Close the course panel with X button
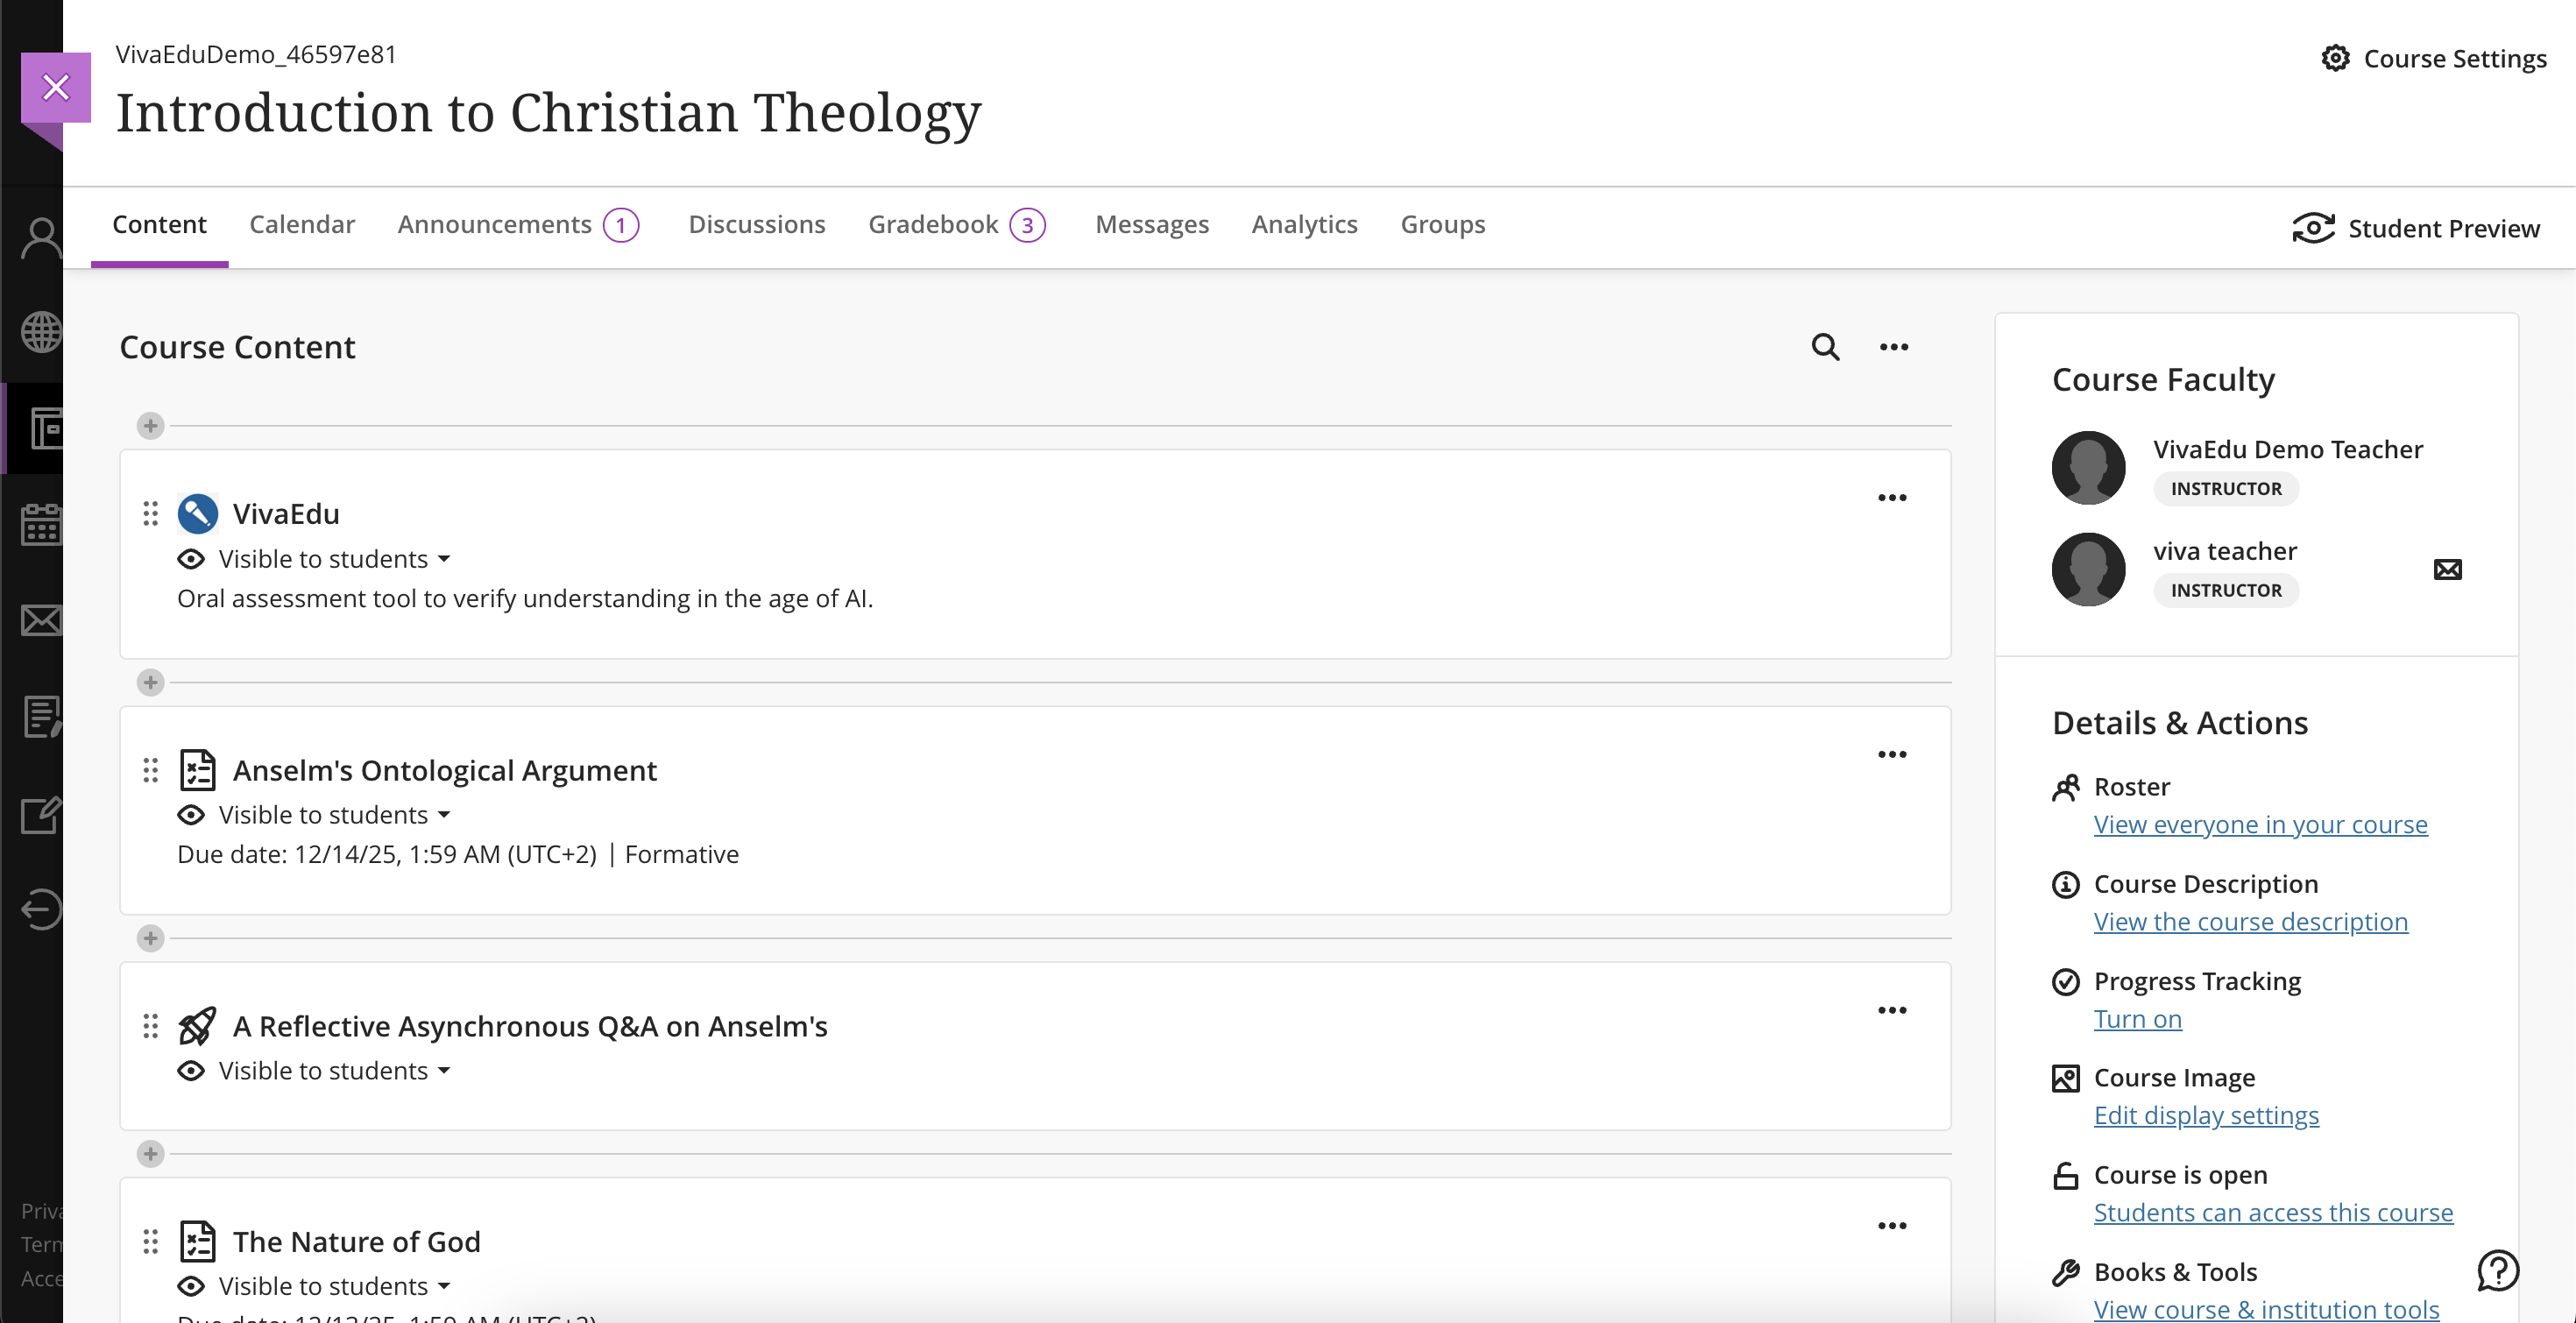 click(x=56, y=88)
